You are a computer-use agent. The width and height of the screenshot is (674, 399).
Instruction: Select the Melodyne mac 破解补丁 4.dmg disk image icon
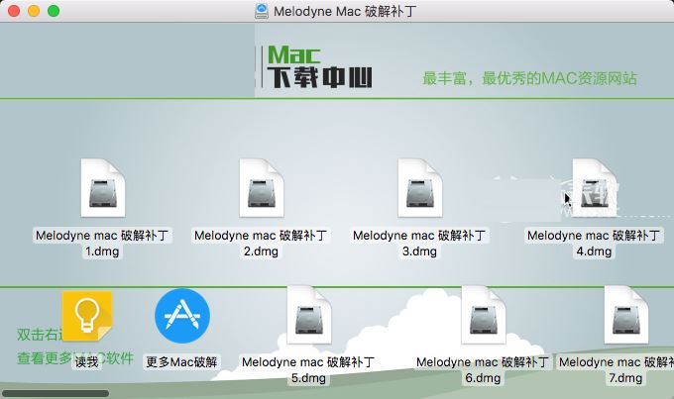tap(595, 188)
